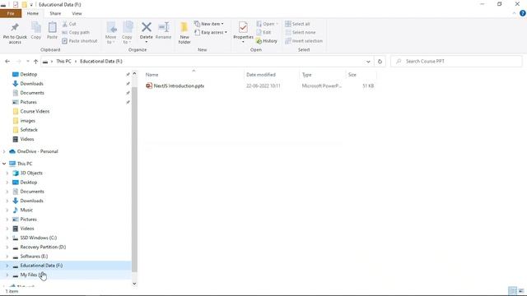Open the Move to menu
Viewport: 527px width, 296px height.
(x=110, y=33)
